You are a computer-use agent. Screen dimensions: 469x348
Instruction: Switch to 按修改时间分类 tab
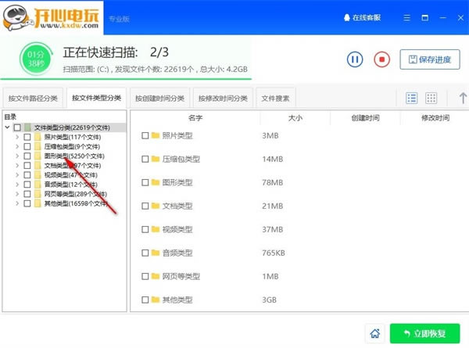coord(223,99)
